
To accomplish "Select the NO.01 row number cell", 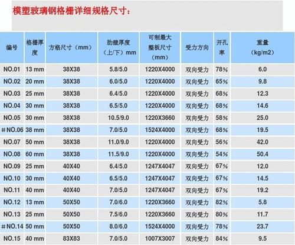I will 12,69.
